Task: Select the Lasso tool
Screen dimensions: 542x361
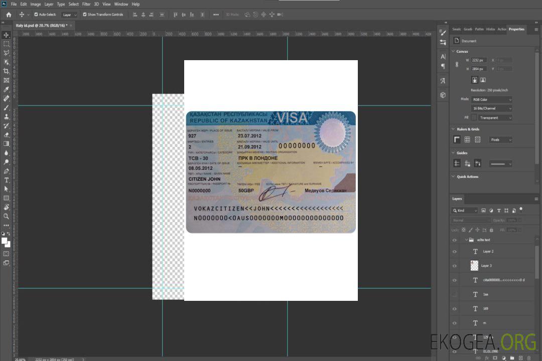Action: (x=6, y=53)
